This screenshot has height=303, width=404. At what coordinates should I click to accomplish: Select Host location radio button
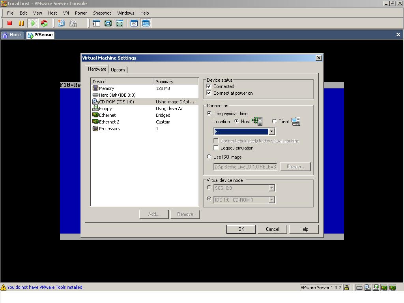pos(237,122)
